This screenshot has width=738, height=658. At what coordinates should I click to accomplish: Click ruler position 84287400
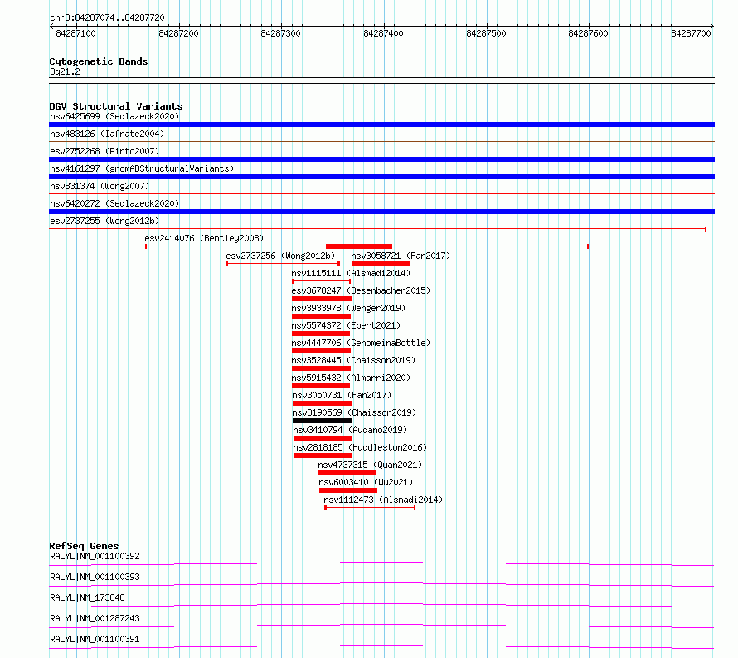(383, 33)
